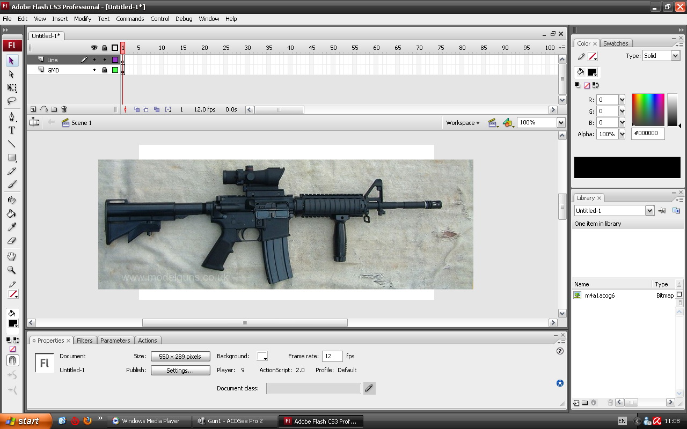687x429 pixels.
Task: Click the Frame rate input field
Action: (x=332, y=357)
